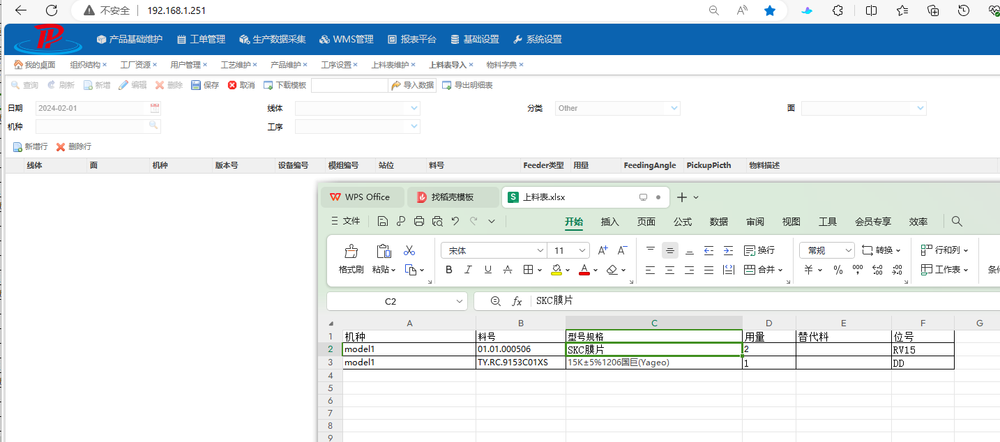1000x442 pixels.
Task: Click the WPS Undo arrow icon
Action: 455,221
